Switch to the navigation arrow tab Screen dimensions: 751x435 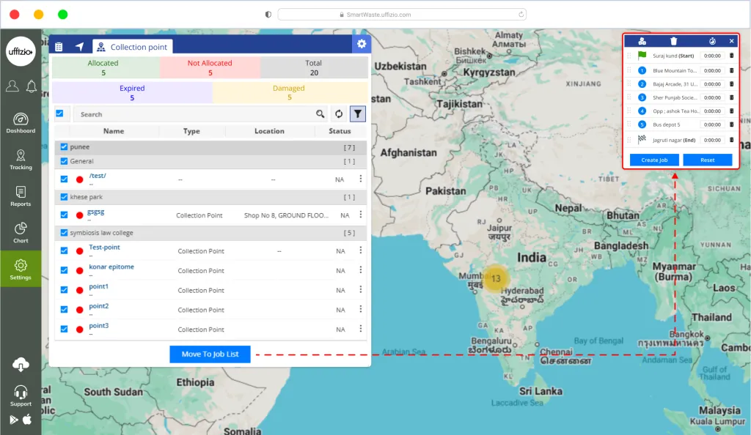click(x=79, y=47)
